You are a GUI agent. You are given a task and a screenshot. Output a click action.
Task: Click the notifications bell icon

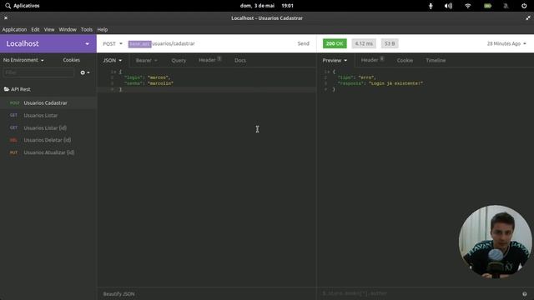pos(506,6)
